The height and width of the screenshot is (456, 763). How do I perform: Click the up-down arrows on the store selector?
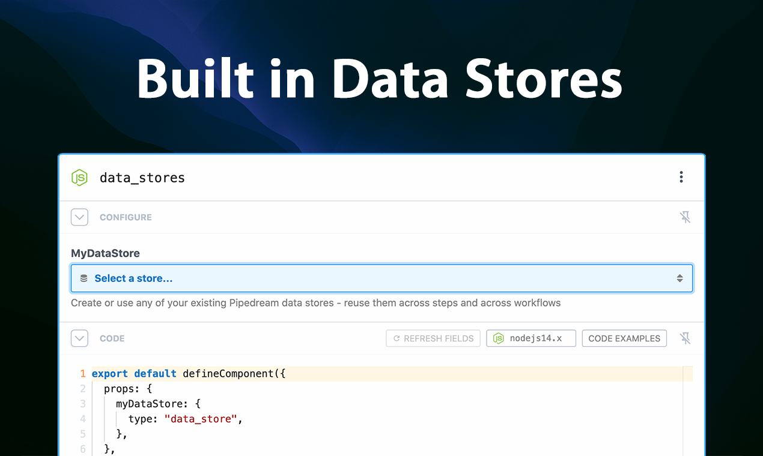point(679,278)
